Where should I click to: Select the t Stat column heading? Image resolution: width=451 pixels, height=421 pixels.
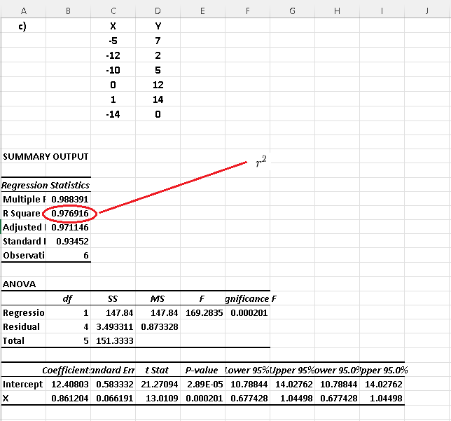click(157, 370)
